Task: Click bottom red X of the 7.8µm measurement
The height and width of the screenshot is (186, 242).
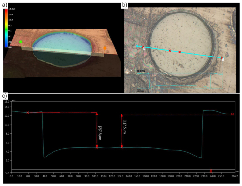Action: click(x=97, y=147)
